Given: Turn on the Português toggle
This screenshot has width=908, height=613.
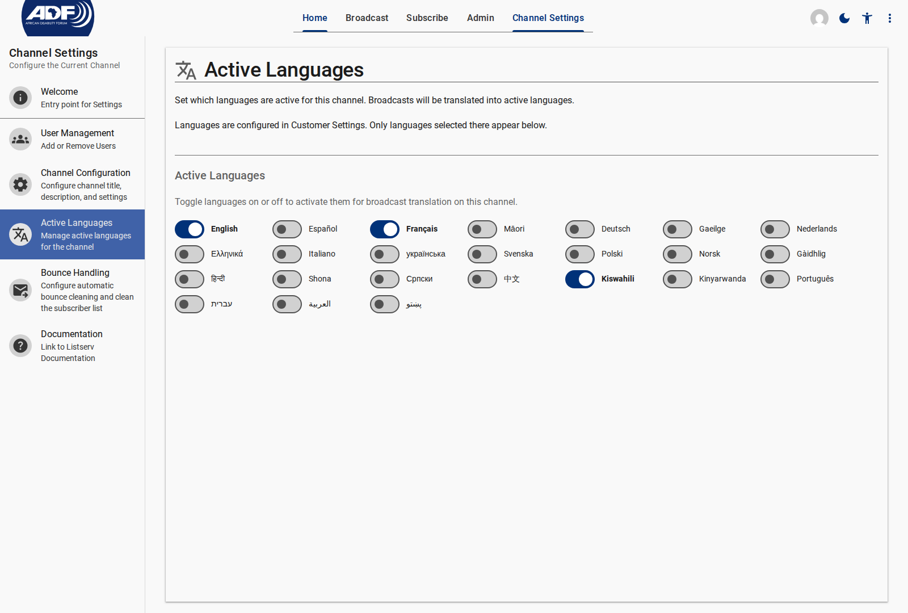Looking at the screenshot, I should tap(775, 279).
